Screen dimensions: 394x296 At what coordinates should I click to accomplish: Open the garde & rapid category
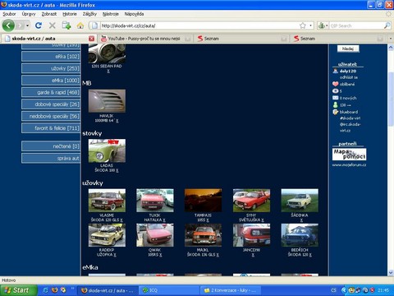51,92
